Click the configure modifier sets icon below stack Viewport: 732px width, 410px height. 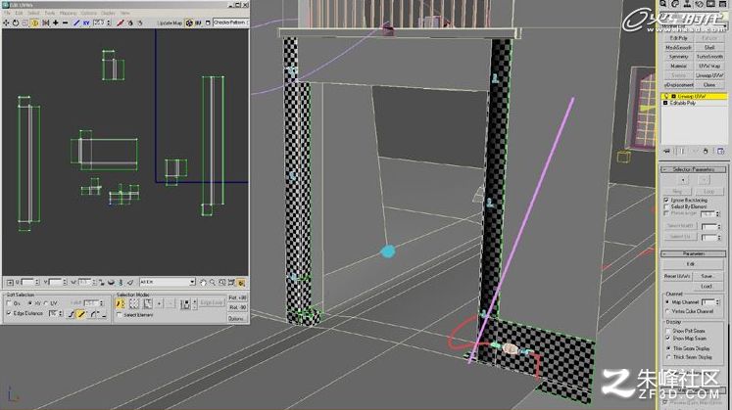pyautogui.click(x=721, y=151)
